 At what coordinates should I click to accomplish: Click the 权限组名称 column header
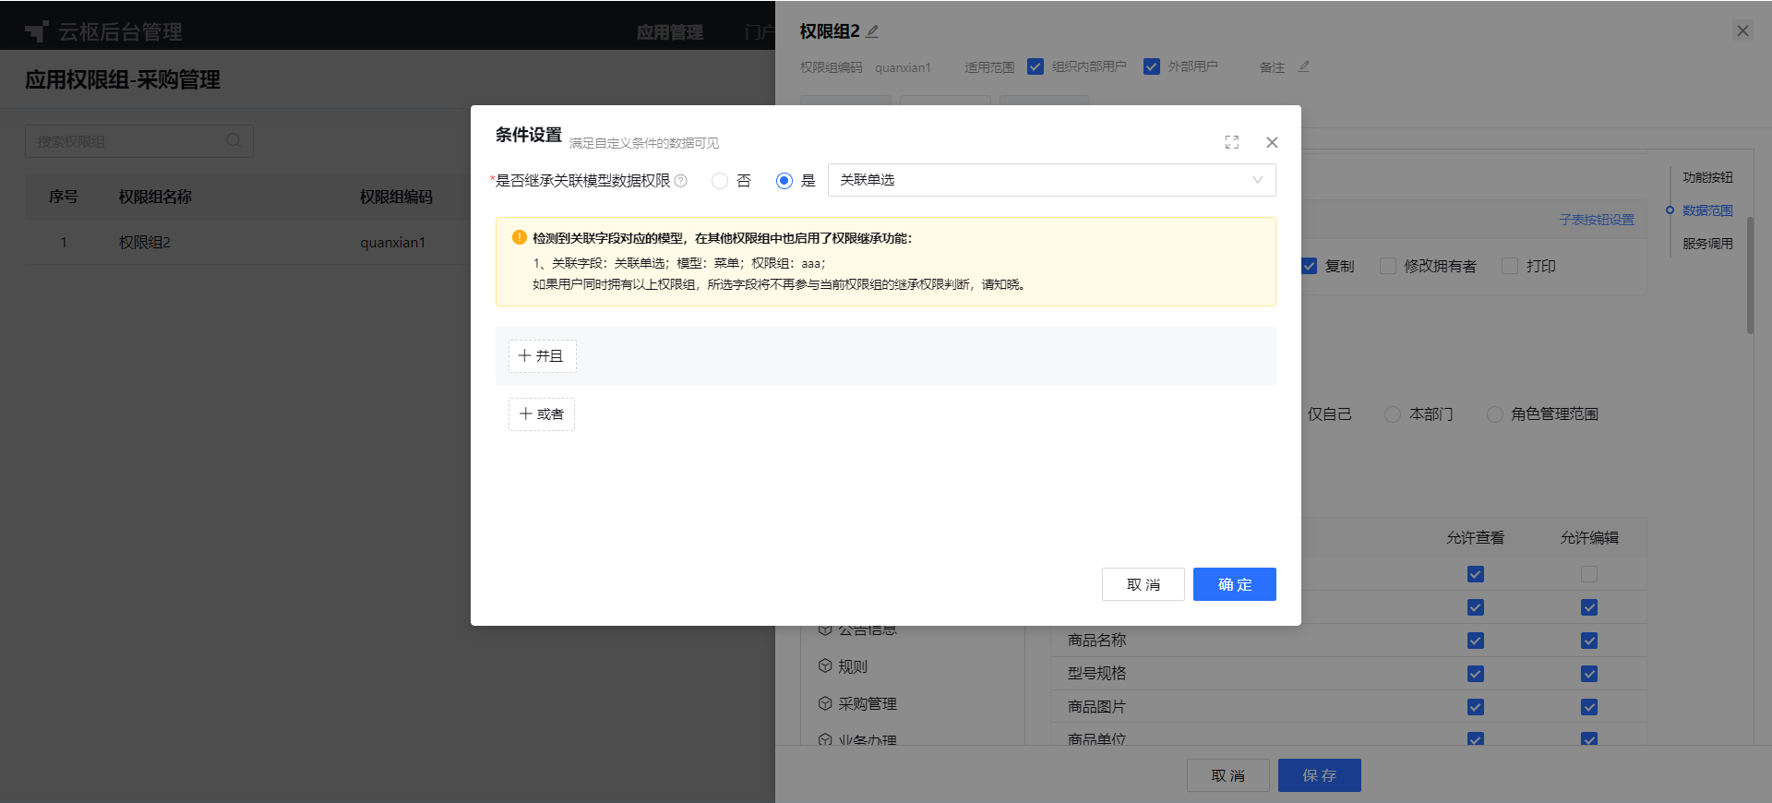click(155, 197)
